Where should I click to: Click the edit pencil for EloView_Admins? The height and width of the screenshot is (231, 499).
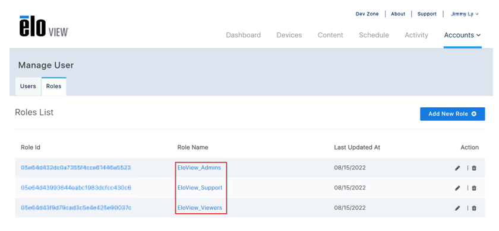[x=457, y=168]
